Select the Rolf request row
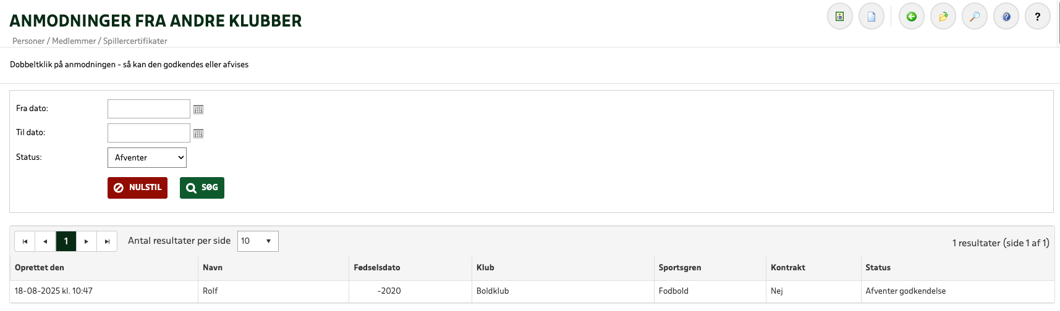 point(210,291)
